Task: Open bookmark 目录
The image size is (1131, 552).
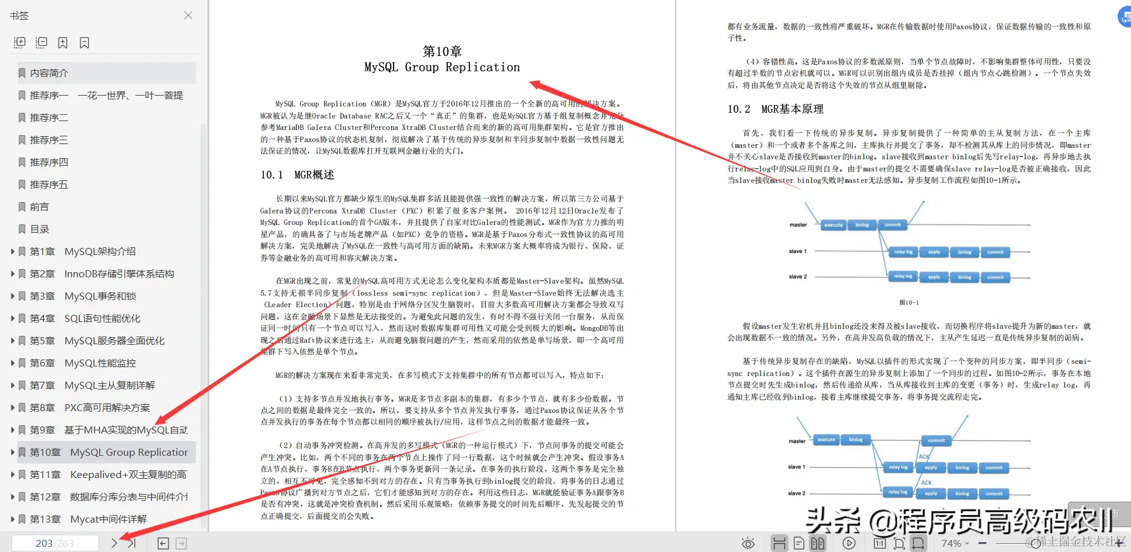Action: (106, 229)
